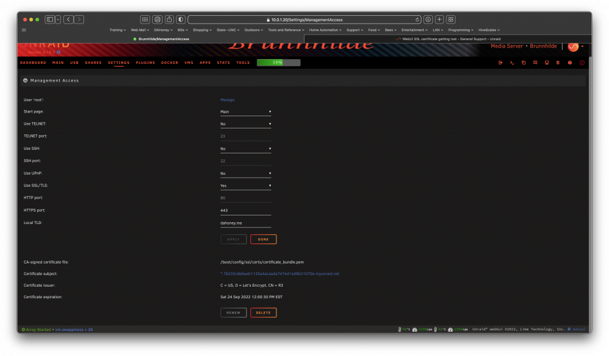The height and width of the screenshot is (356, 609).
Task: Click the Local TLD field
Action: click(245, 223)
